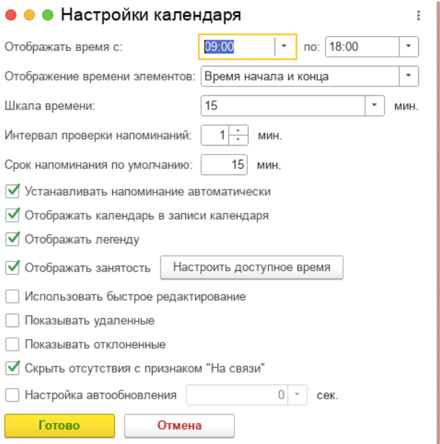The height and width of the screenshot is (444, 440).
Task: Expand the element time display dropdown
Action: point(409,77)
